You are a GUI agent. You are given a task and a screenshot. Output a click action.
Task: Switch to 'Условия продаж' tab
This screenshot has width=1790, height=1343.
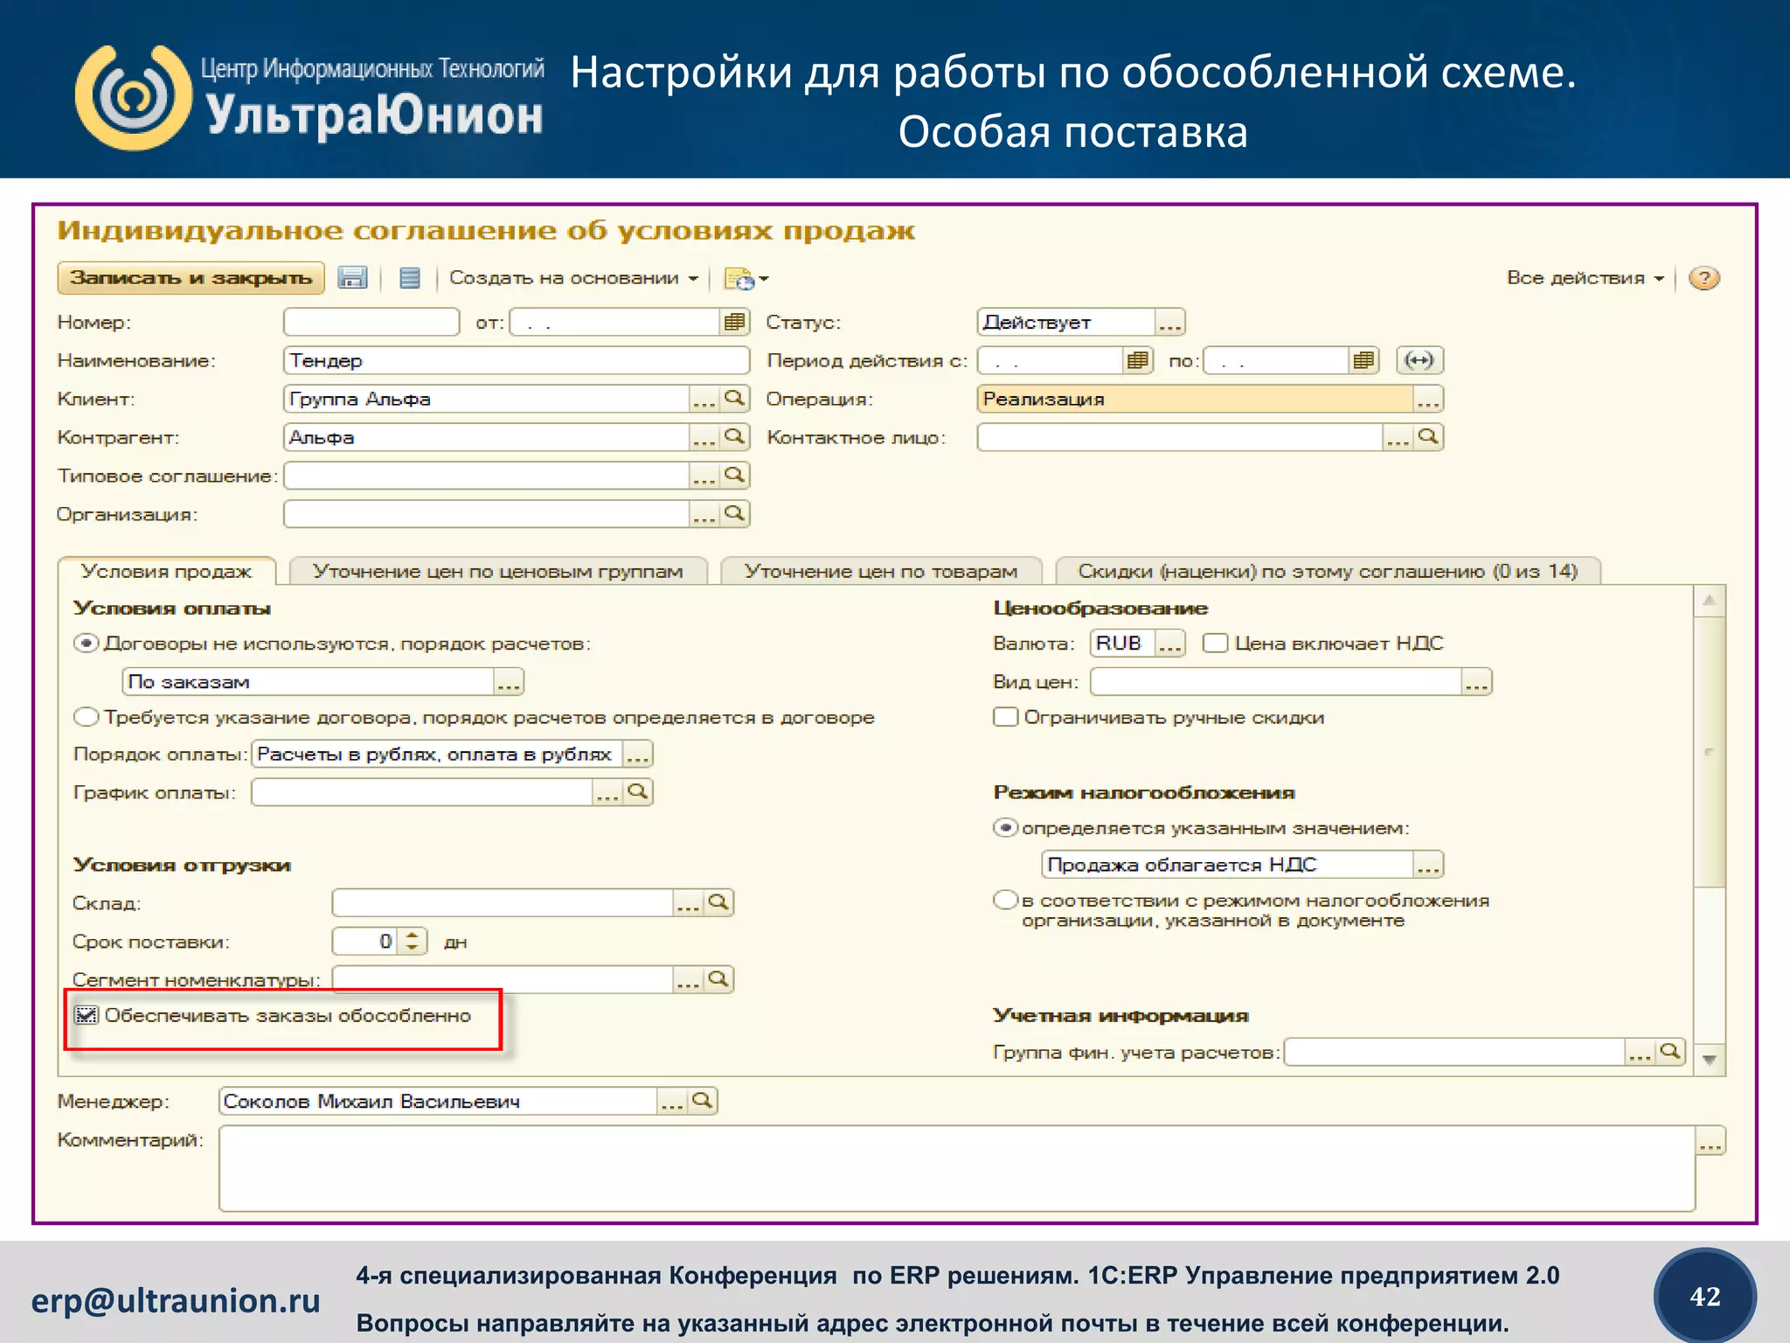click(166, 571)
